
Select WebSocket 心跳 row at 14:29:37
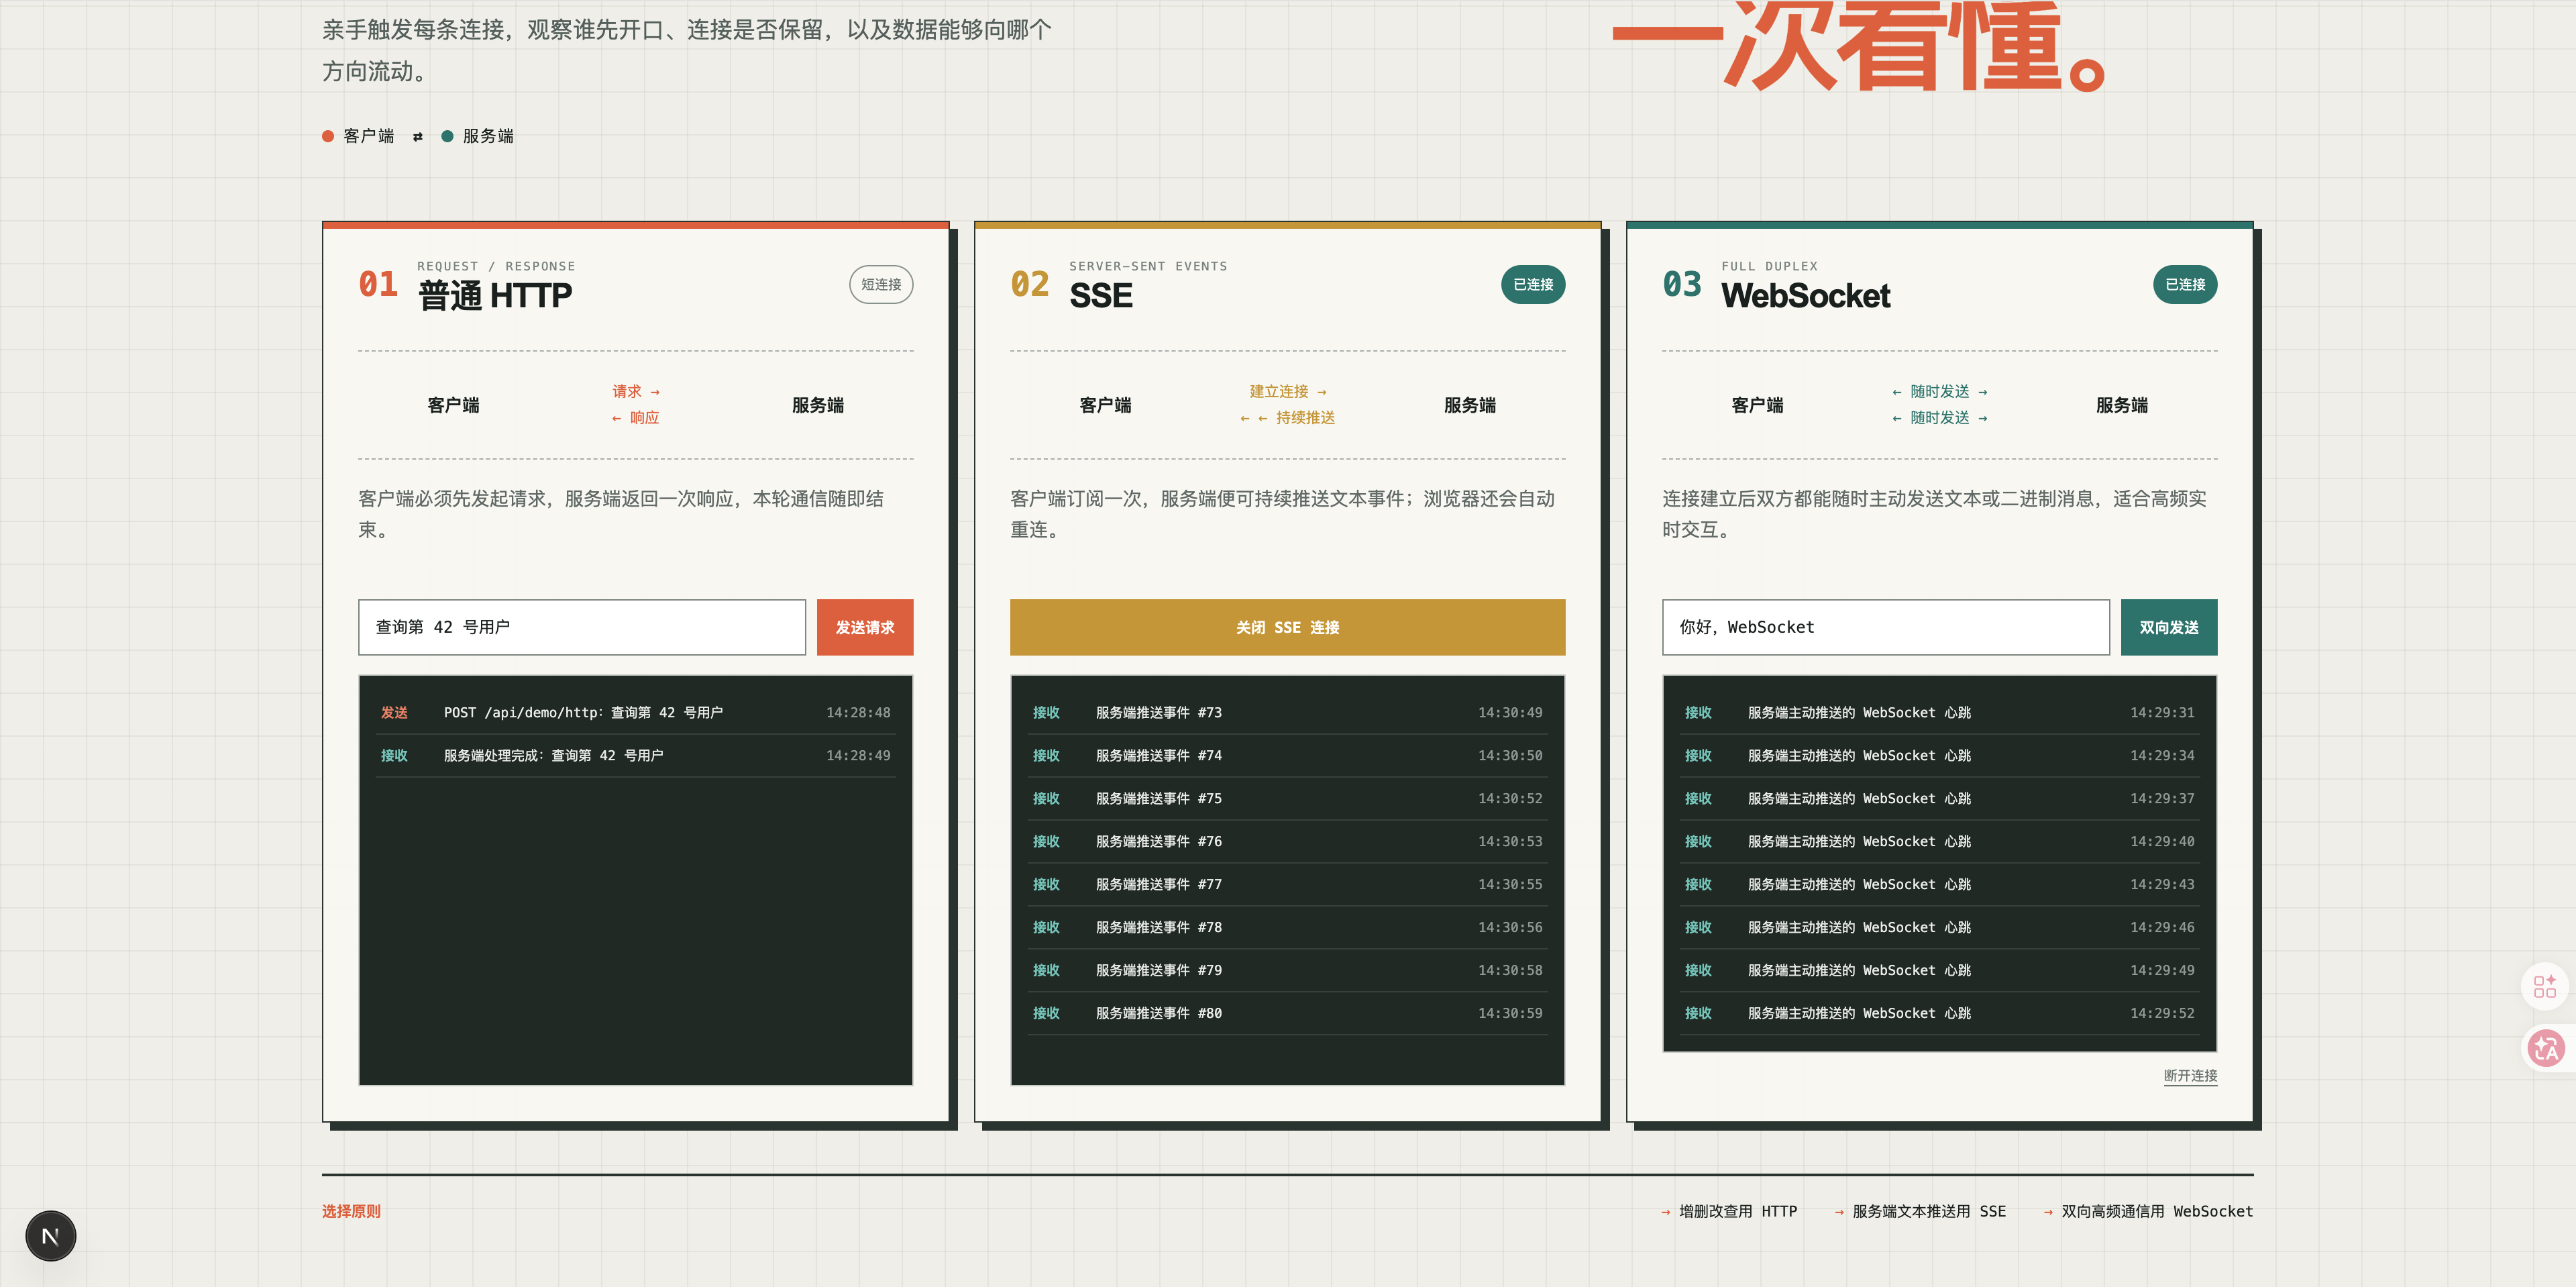[x=1939, y=799]
